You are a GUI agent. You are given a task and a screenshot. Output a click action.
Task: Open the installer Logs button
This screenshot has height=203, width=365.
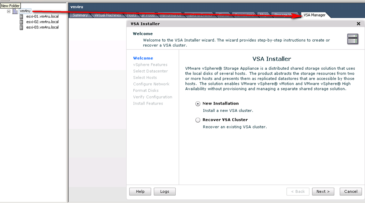pos(165,192)
